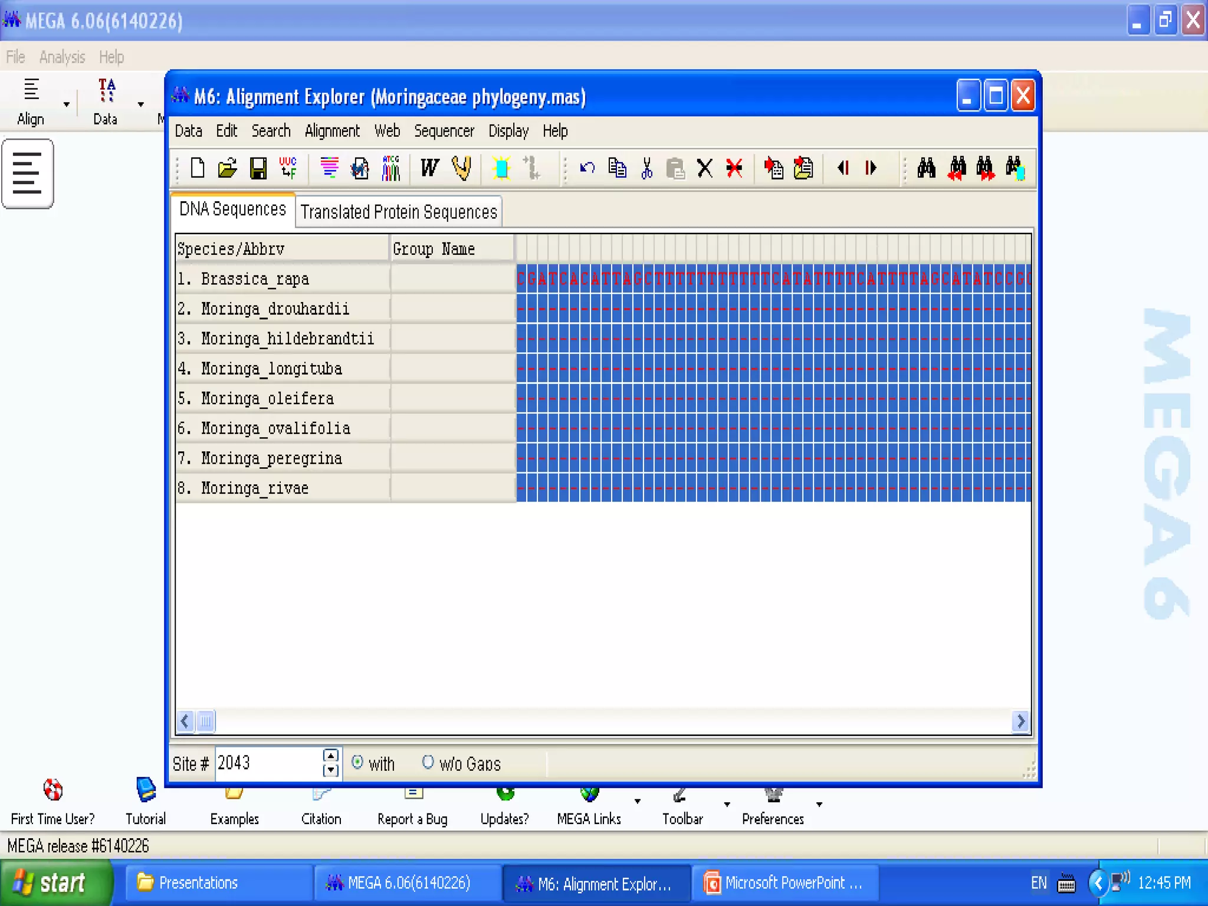Open the Edit menu in Alignment Explorer
Screen dimensions: 1208x906
[x=226, y=130]
